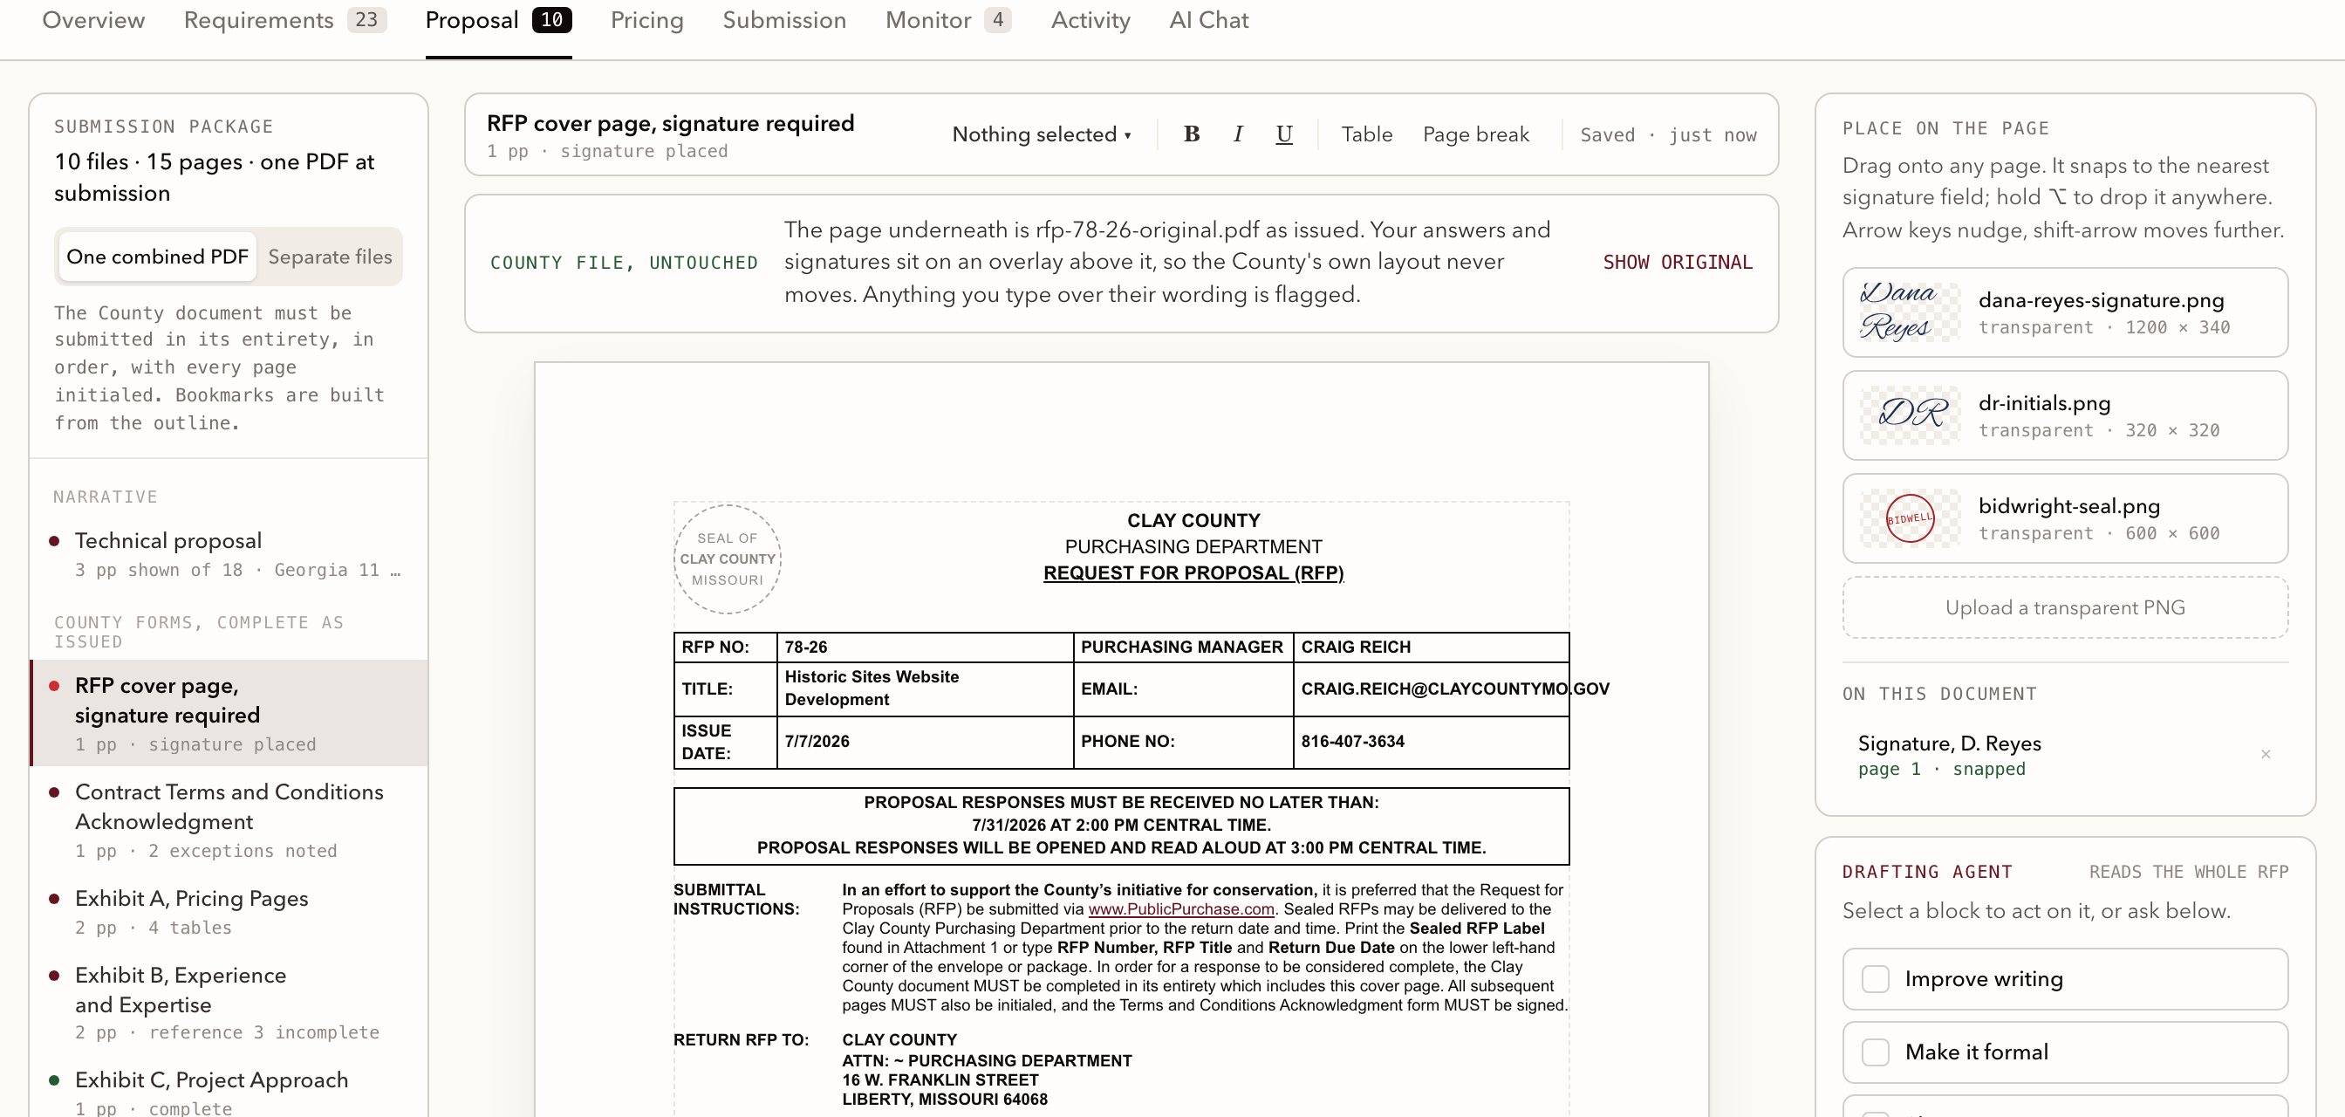The height and width of the screenshot is (1117, 2345).
Task: Click the 16 W. FRANKLIN STREET address line
Action: click(x=940, y=1079)
